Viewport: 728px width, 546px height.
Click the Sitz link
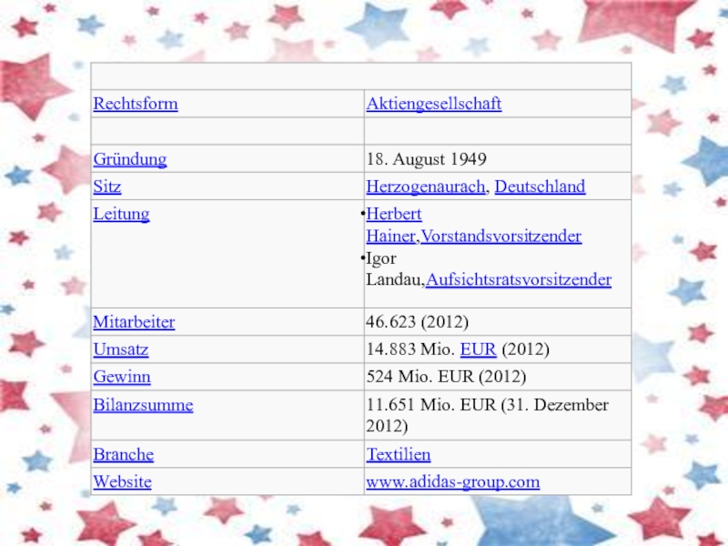(107, 187)
